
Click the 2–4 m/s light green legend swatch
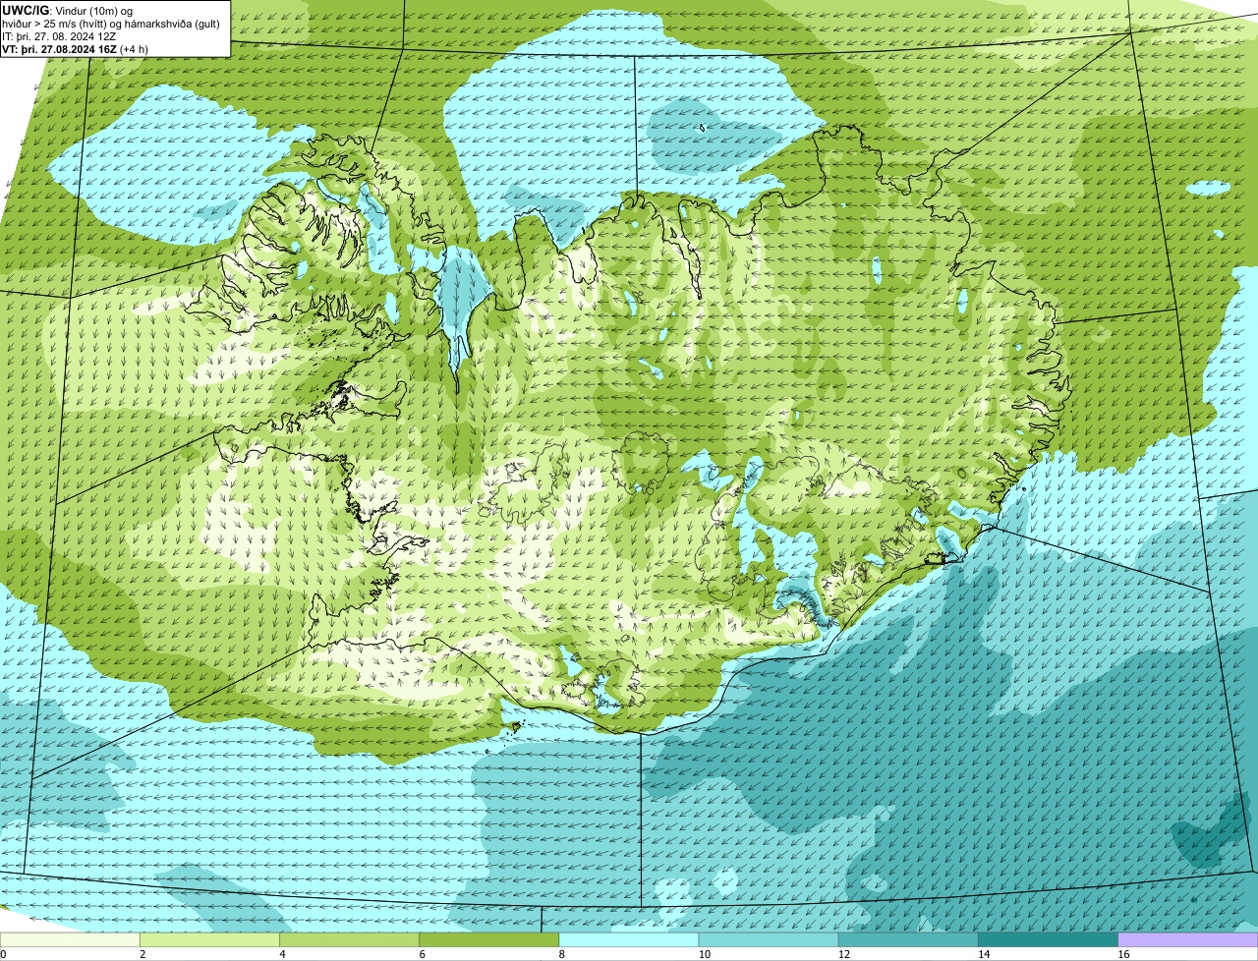coord(209,940)
